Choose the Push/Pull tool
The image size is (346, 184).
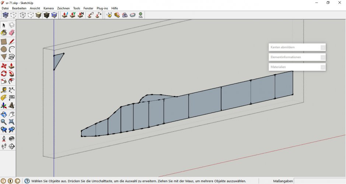[11, 66]
